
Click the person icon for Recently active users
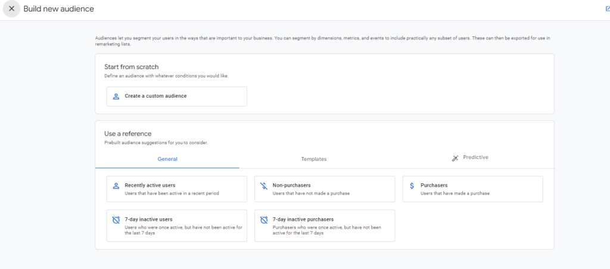coord(116,186)
